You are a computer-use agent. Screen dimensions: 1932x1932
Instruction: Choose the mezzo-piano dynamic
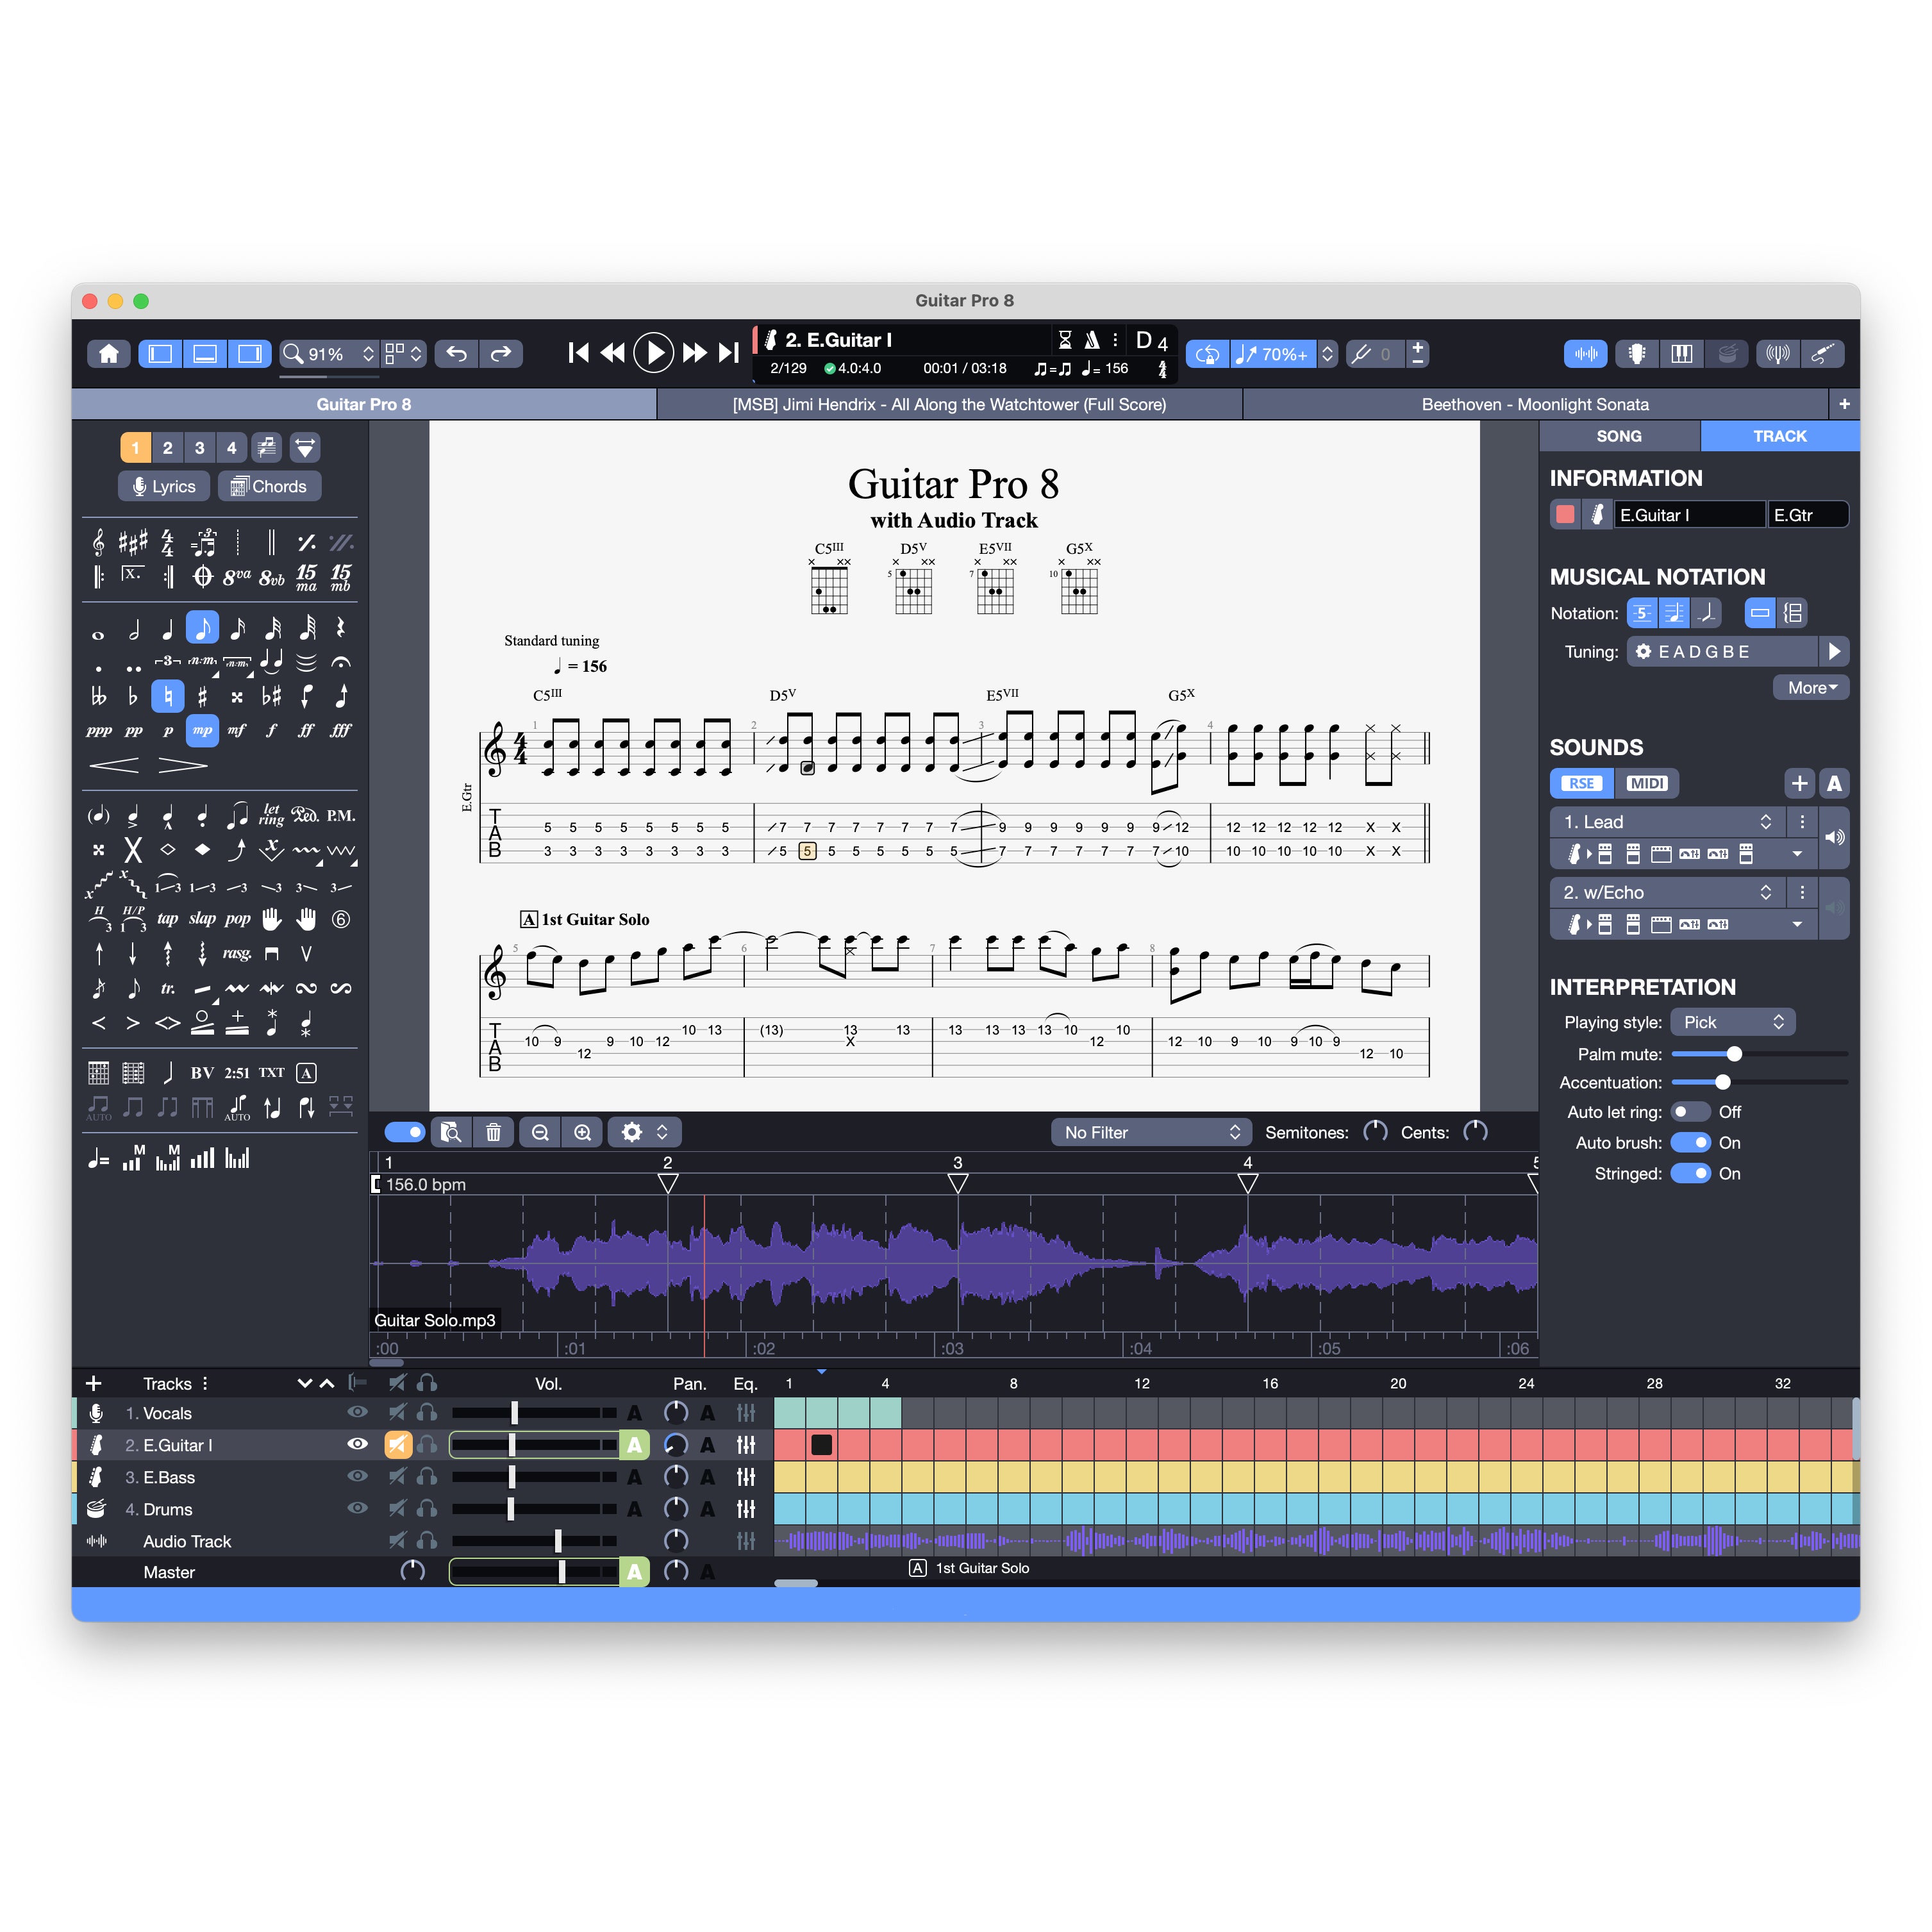pyautogui.click(x=202, y=730)
